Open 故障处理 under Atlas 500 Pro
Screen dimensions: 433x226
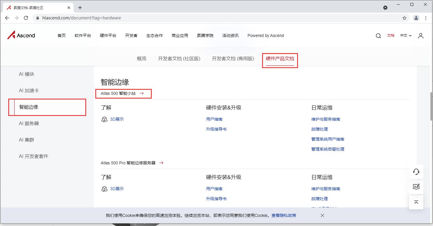tap(319, 199)
